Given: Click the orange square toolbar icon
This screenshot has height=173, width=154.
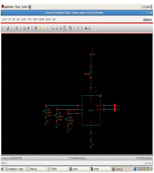Looking at the screenshot, I should [40, 28].
